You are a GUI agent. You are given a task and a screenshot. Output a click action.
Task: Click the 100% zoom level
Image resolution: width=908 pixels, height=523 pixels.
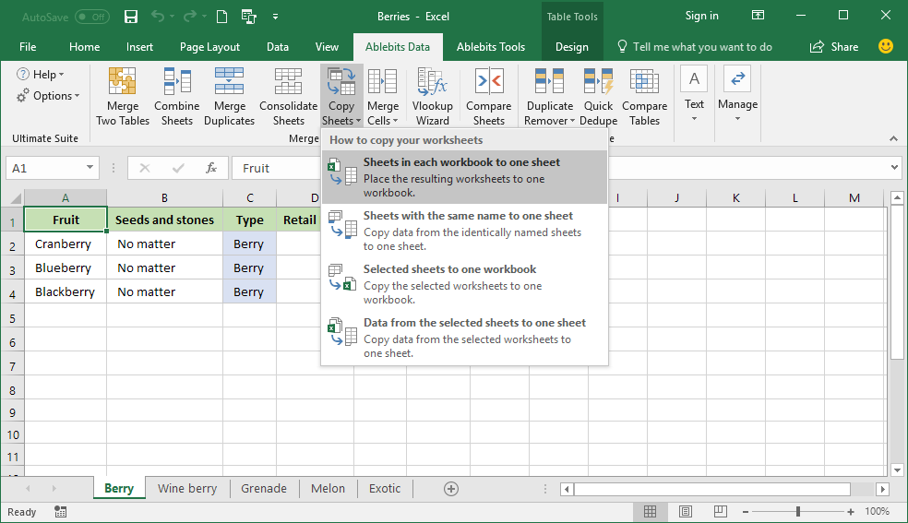click(877, 511)
